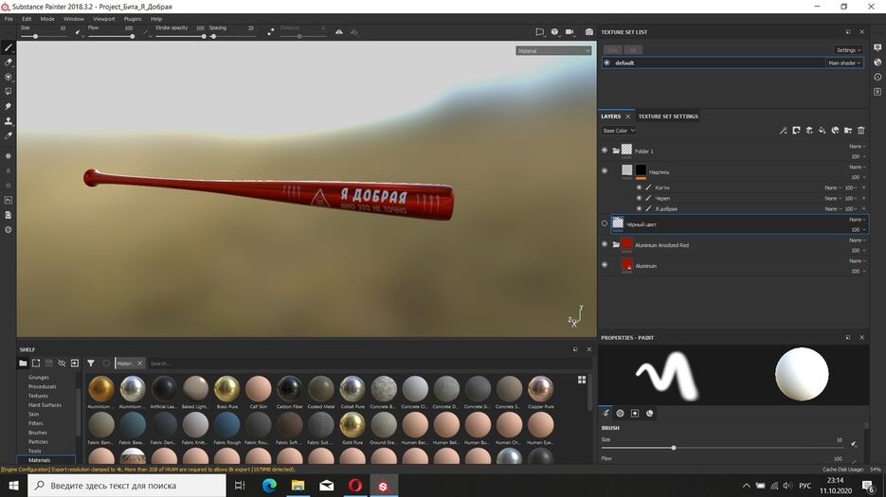Select the Smudge tool
Image resolution: width=886 pixels, height=497 pixels.
point(9,106)
